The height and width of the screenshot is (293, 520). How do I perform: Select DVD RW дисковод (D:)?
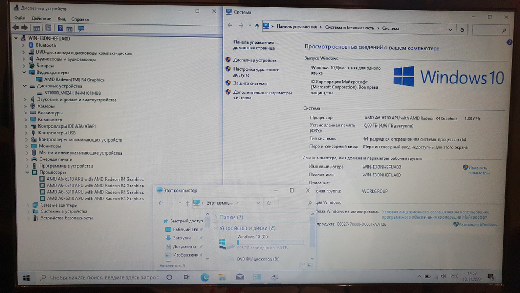pyautogui.click(x=258, y=259)
